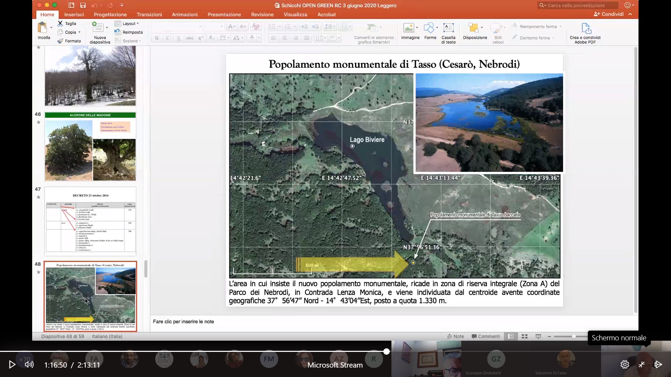Click the Taglia scissors icon
The image size is (671, 377).
coord(60,23)
